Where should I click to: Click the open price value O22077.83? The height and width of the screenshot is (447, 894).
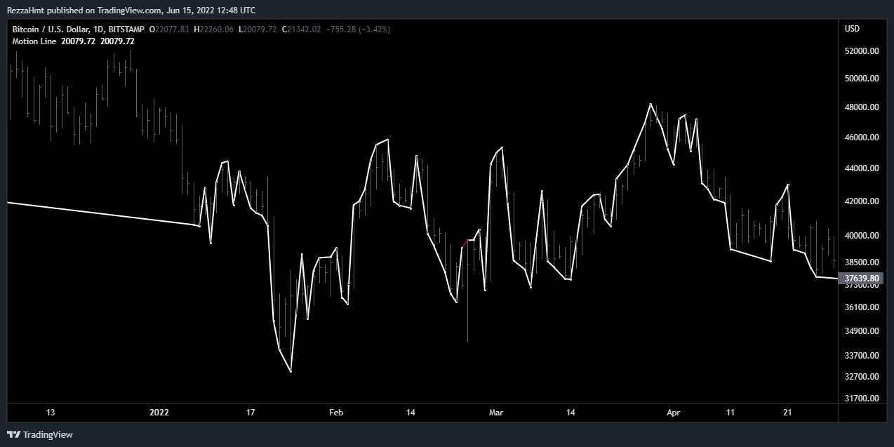[170, 29]
